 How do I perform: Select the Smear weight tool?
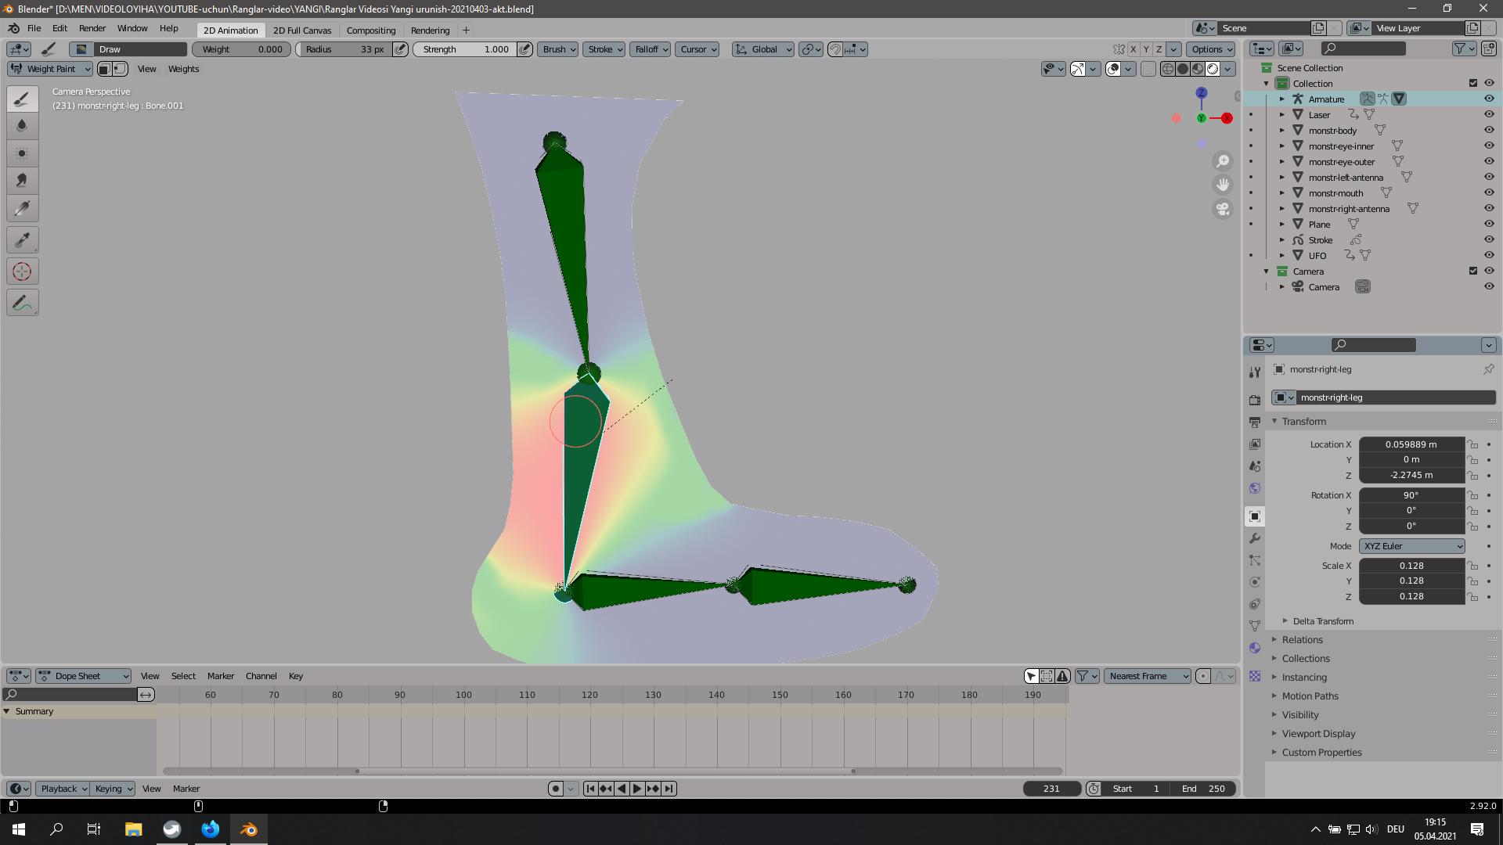point(22,181)
